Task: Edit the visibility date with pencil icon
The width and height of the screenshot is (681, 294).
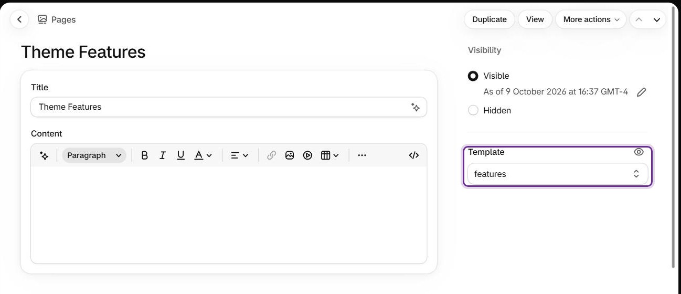Action: coord(641,92)
